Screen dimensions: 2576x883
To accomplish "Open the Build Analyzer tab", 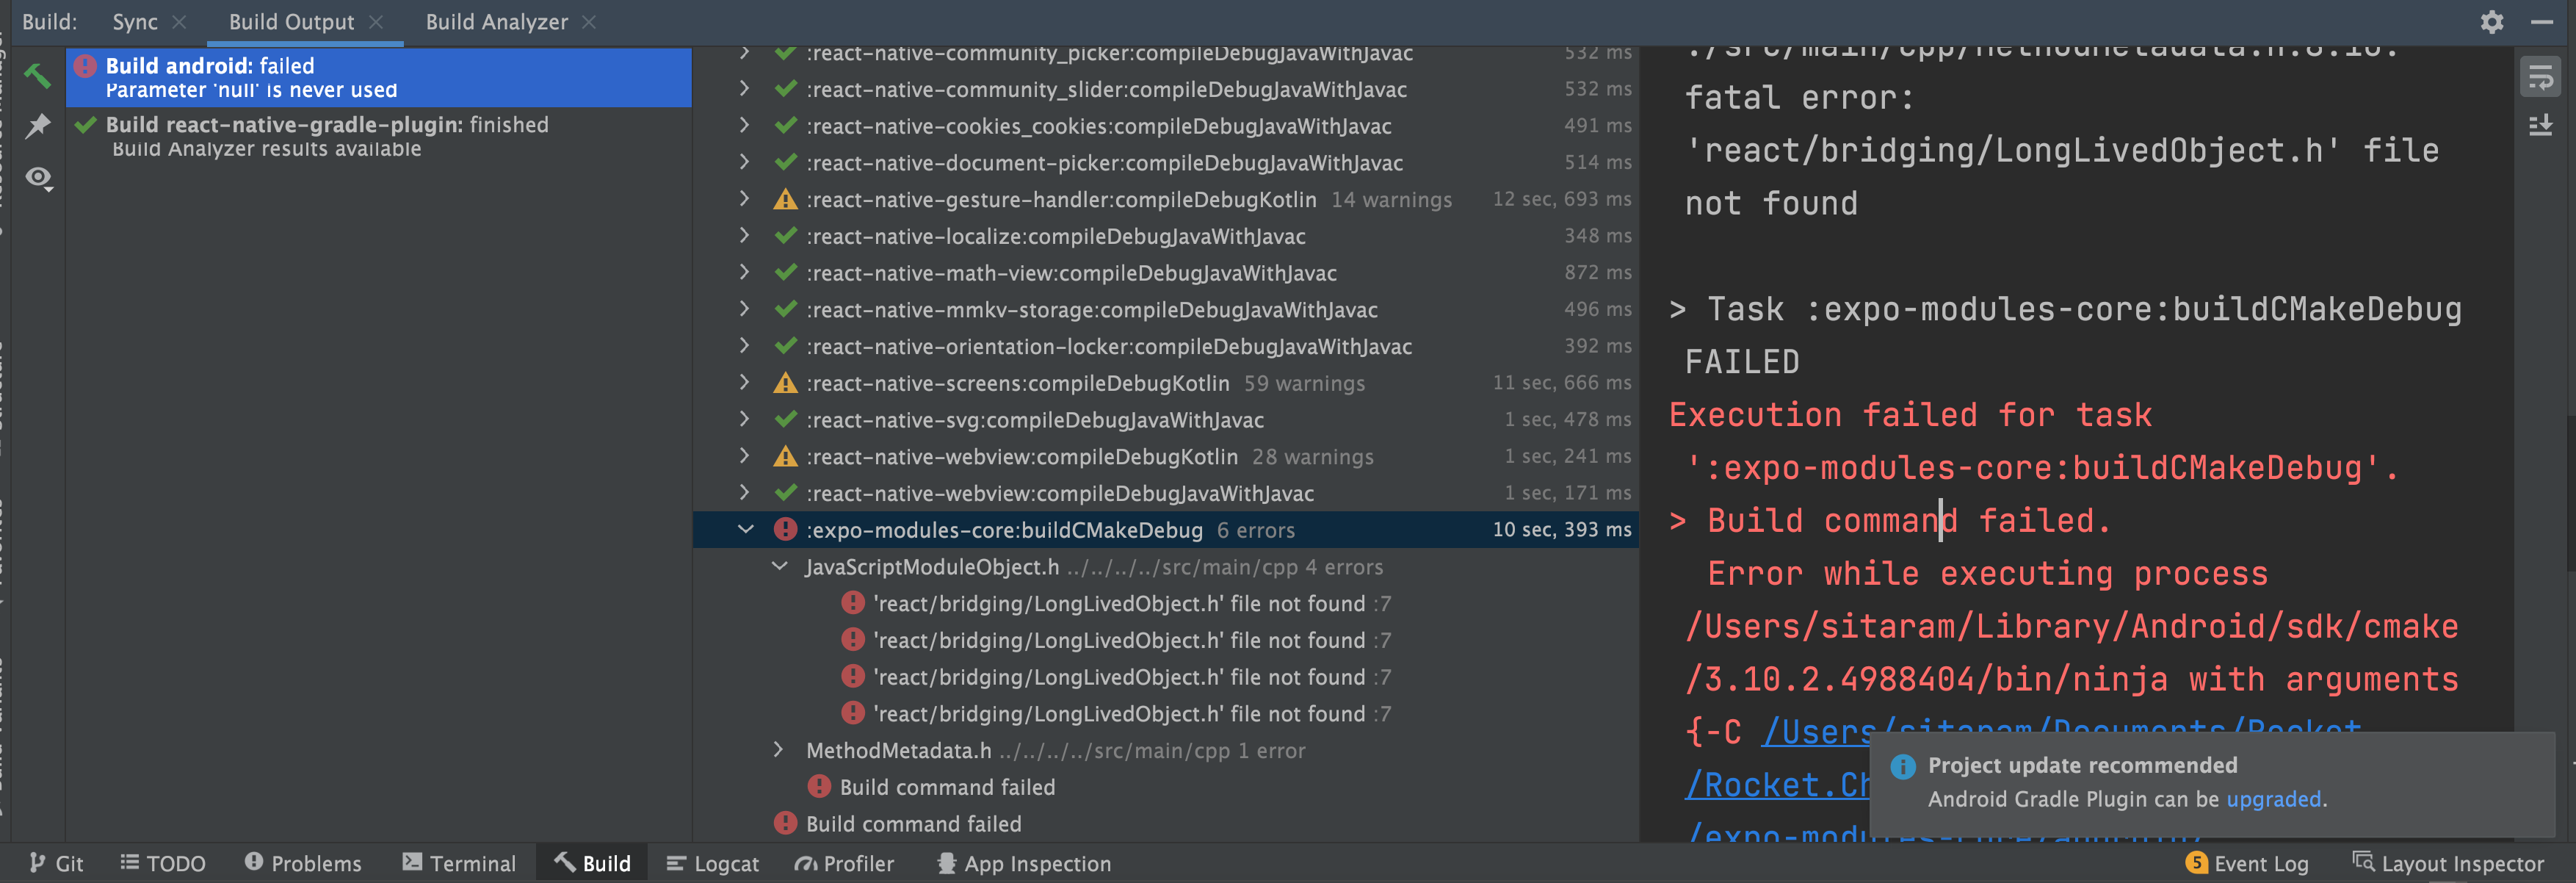I will pos(496,22).
